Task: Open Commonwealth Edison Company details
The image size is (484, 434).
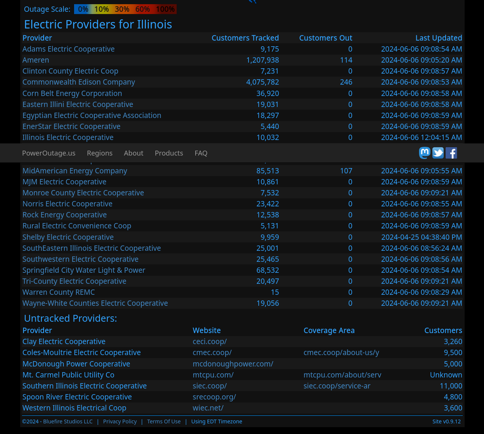Action: (x=79, y=82)
